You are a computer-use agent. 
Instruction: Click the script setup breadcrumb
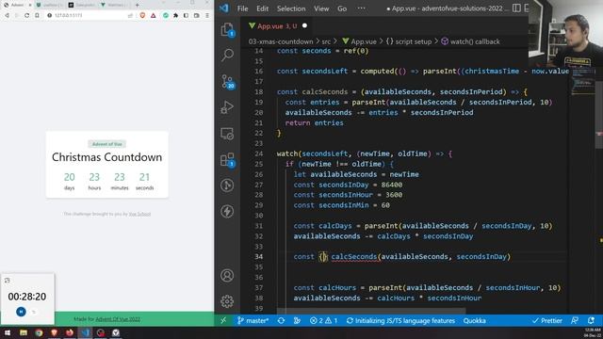pyautogui.click(x=409, y=41)
